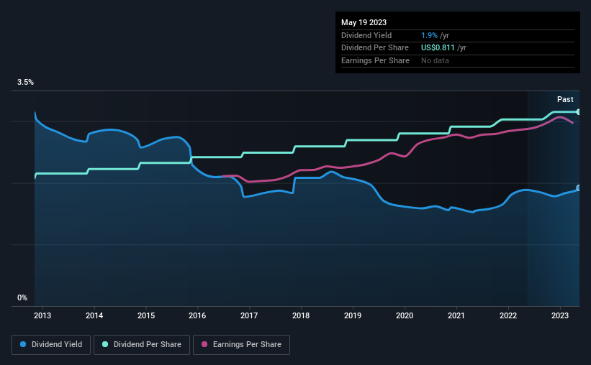Screen dimensions: 591x365
Task: Click the Past label in the chart
Action: 565,99
